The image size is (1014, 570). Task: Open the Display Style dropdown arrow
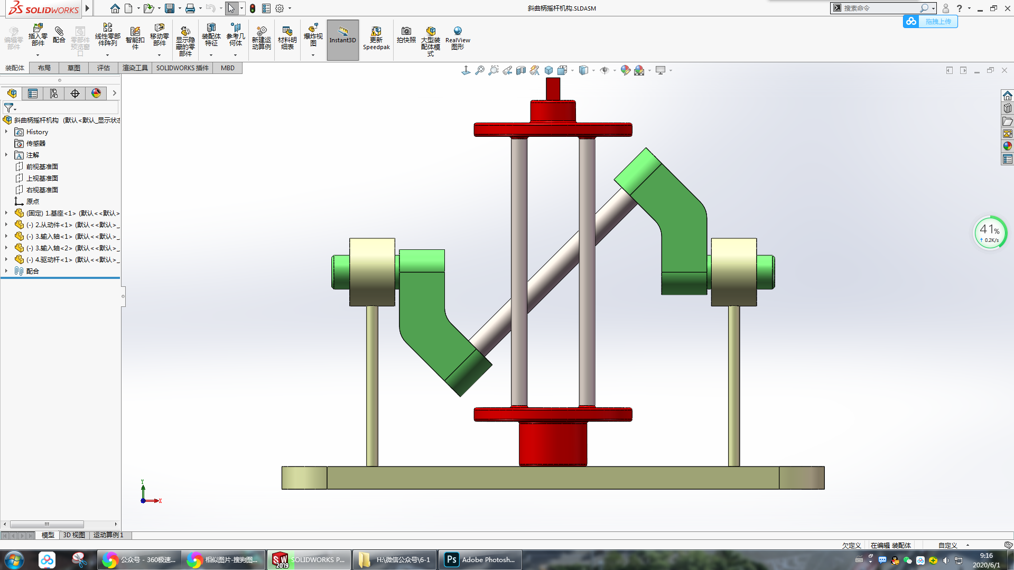tap(594, 70)
